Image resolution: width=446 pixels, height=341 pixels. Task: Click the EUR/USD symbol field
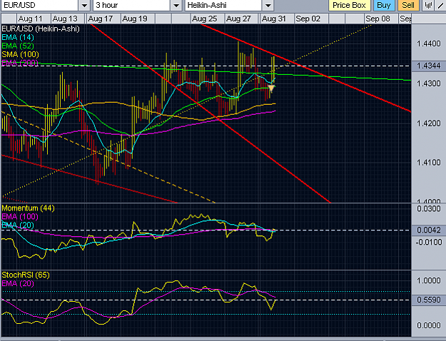39,6
